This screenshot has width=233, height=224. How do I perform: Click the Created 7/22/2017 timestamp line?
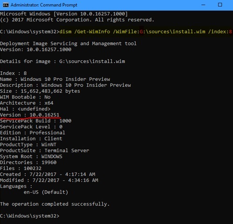[x=48, y=175]
